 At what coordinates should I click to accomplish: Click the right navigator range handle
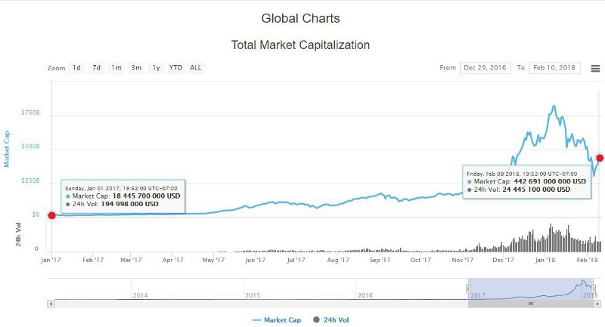[594, 288]
